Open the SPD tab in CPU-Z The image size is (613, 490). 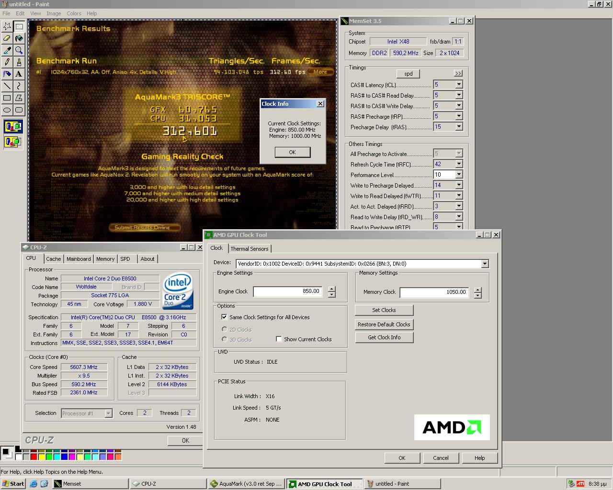coord(125,259)
